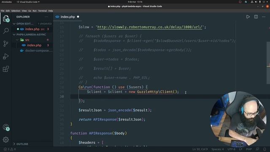Click the errors and warnings status indicator
This screenshot has height=152, width=270.
click(x=10, y=149)
